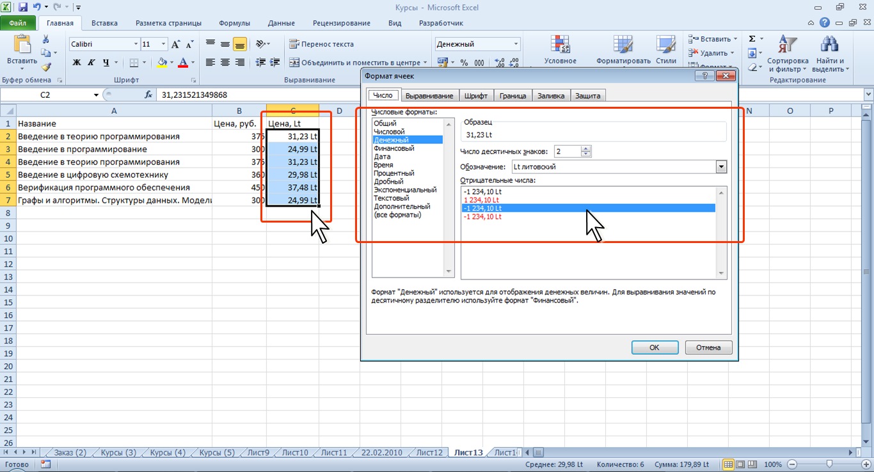Open the number format Денежный dropdown
This screenshot has height=472, width=874.
pos(516,44)
